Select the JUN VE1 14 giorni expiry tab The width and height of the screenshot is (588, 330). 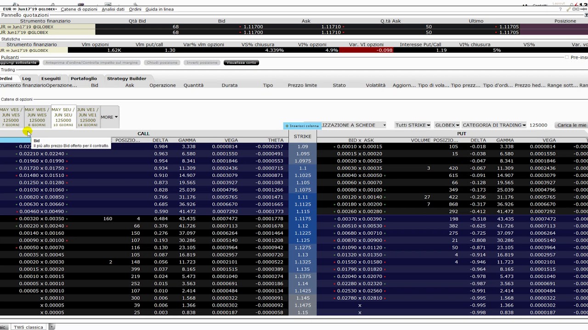tap(87, 117)
